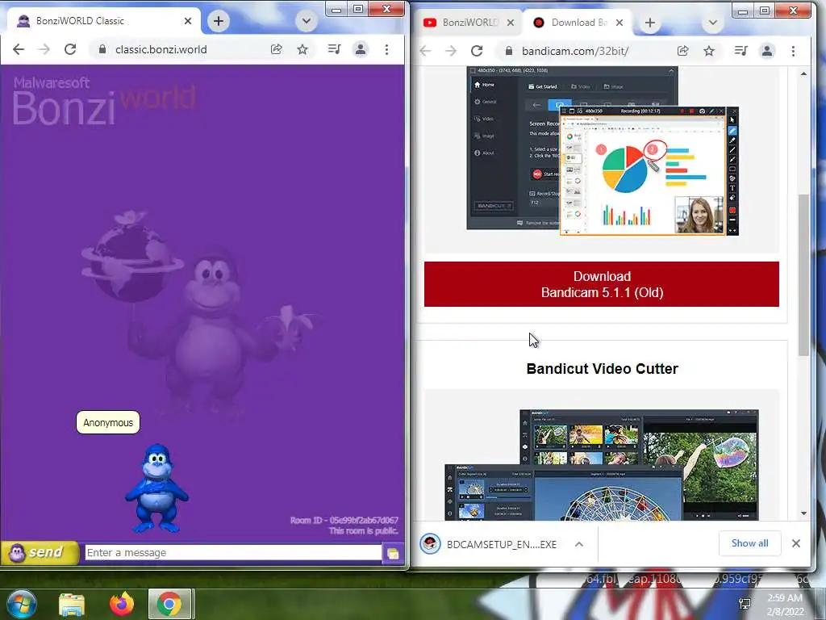Open profile icon in Bandicam window

click(767, 51)
